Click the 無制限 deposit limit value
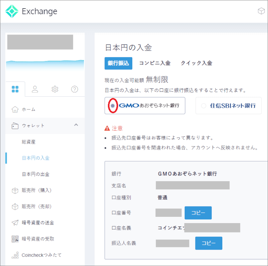 coord(157,79)
